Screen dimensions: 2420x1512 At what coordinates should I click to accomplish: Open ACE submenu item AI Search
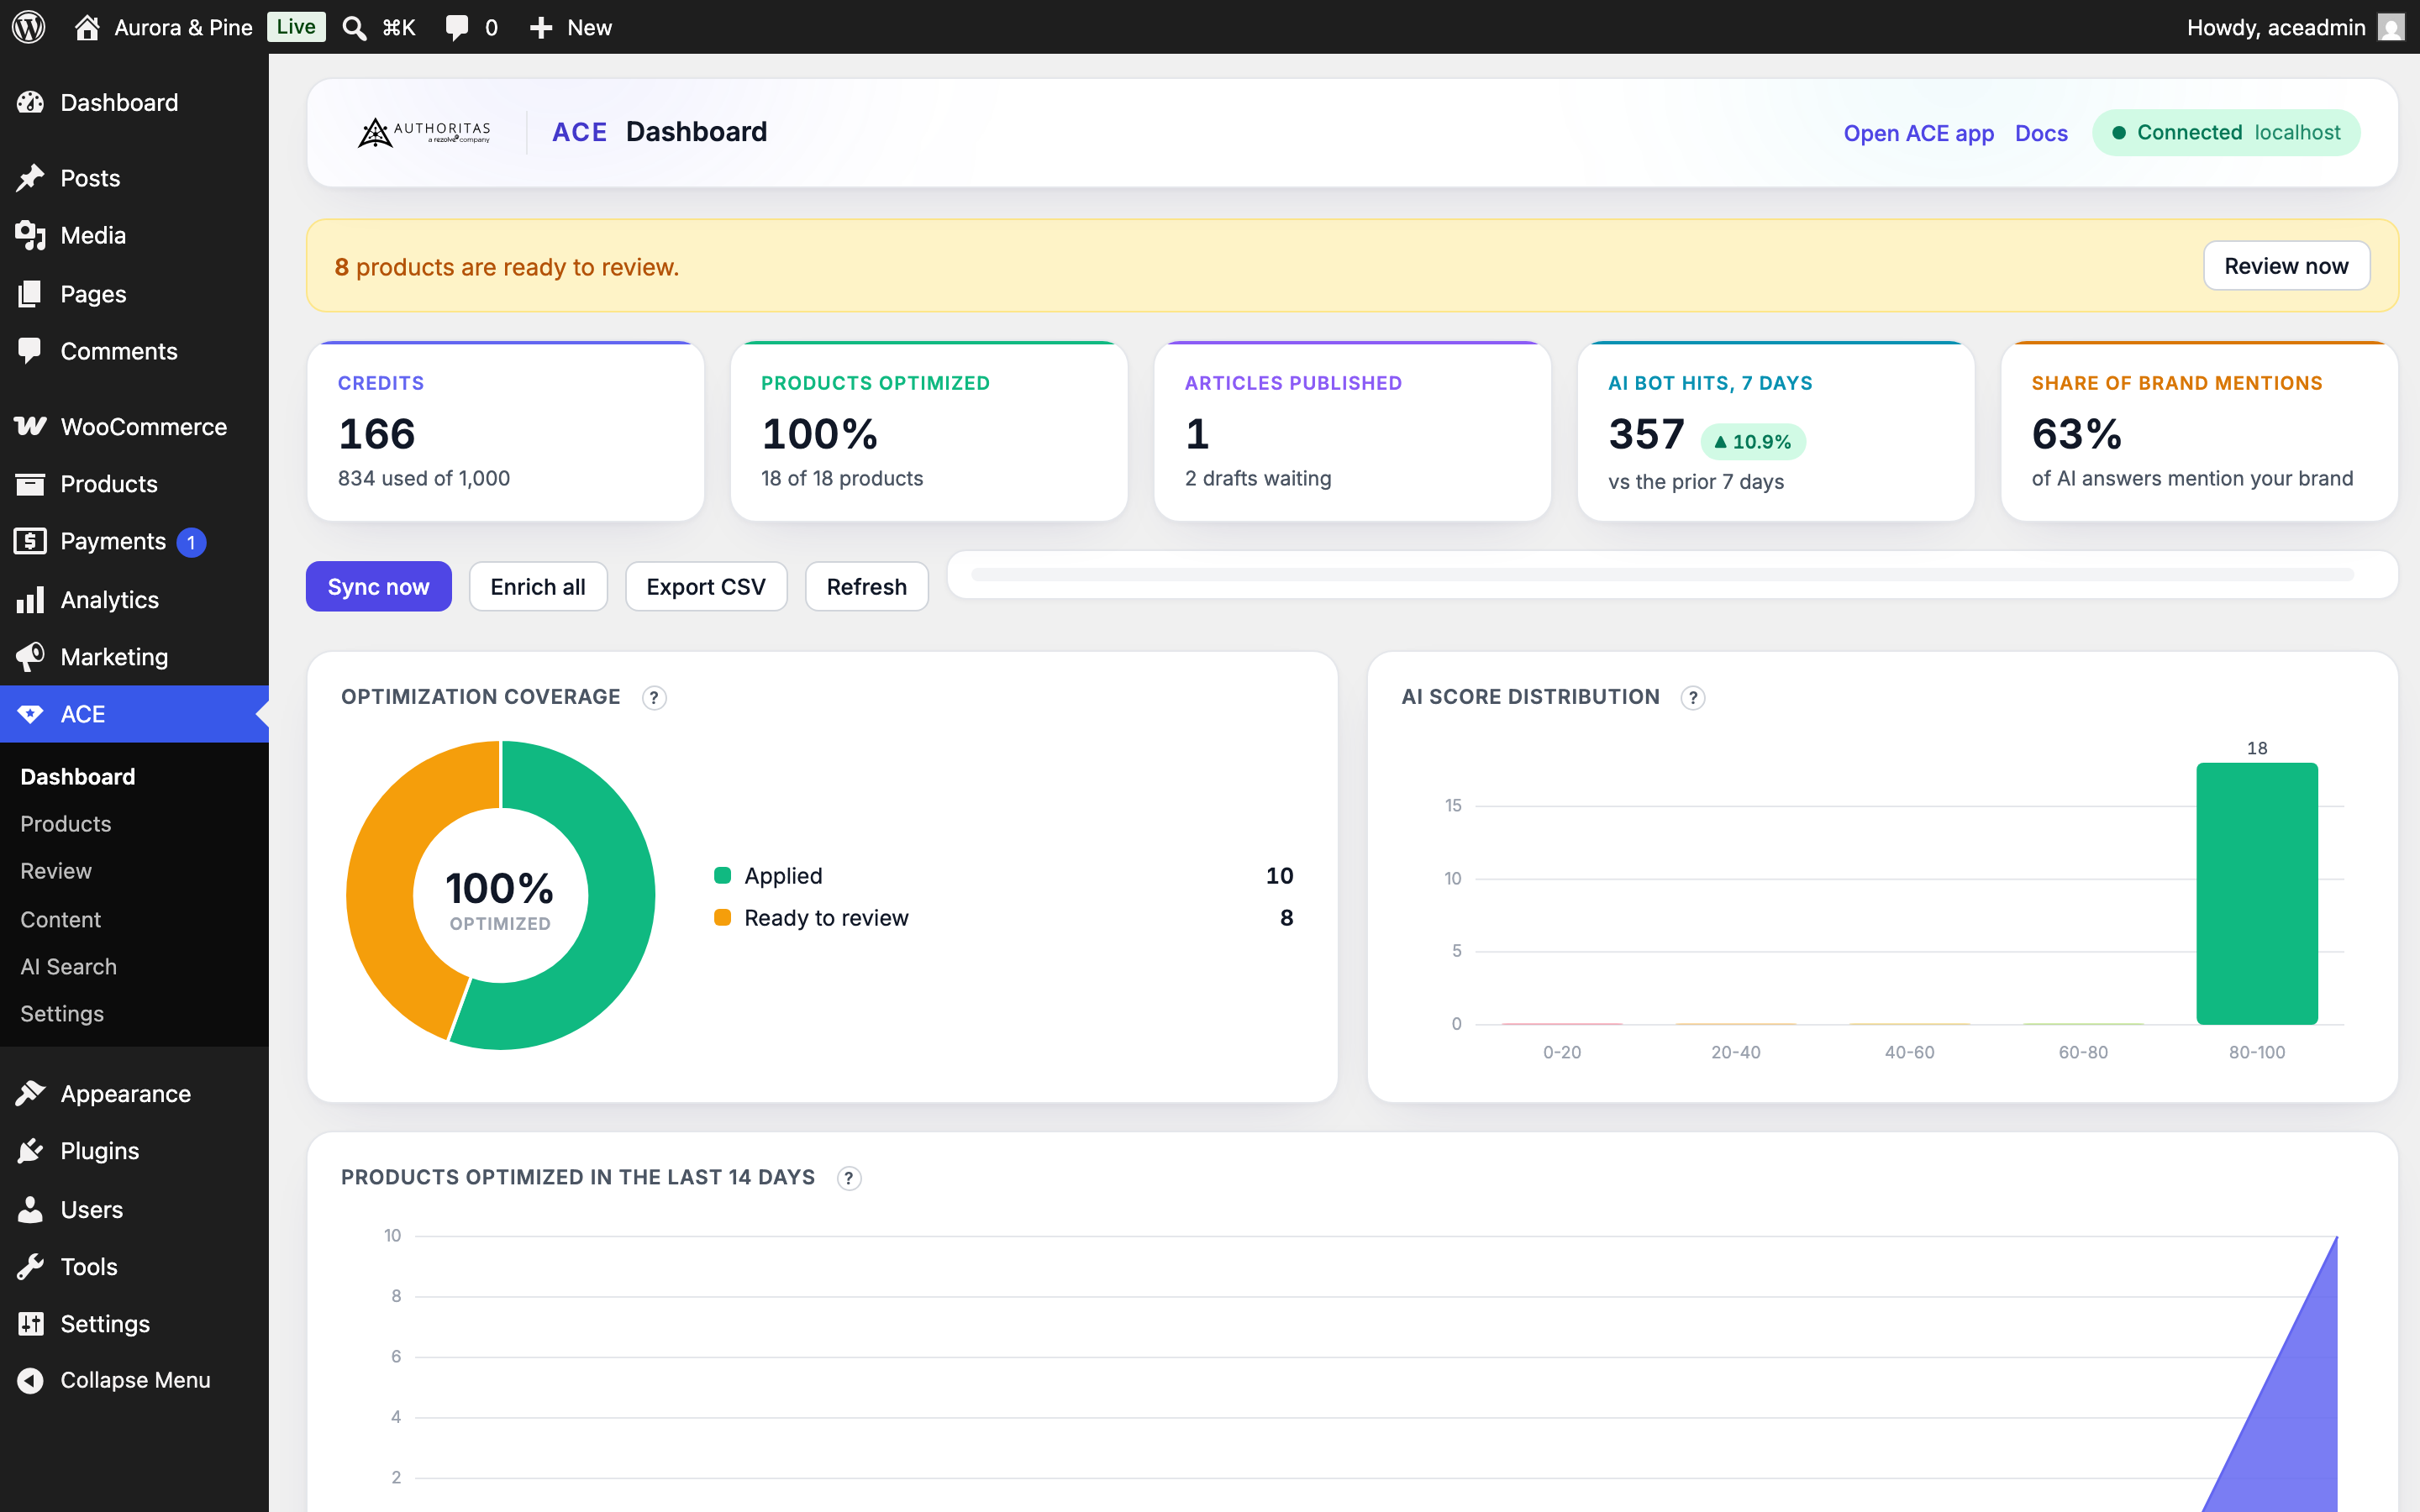point(69,966)
